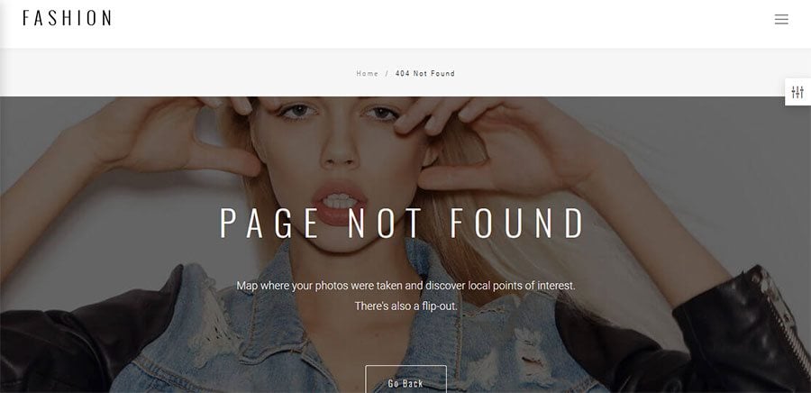Click the word NOT in the heading
Viewport: 811px width, 393px height.
click(x=384, y=223)
